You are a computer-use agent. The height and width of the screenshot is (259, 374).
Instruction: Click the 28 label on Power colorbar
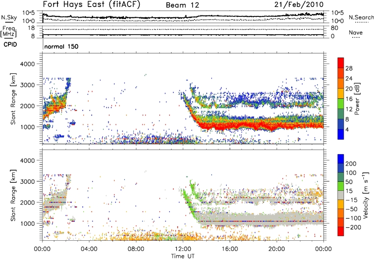click(x=349, y=68)
